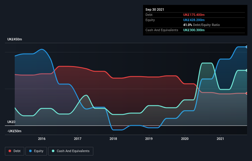Viewport: 252px width, 161px height.
Task: Click the Debt row label in tooltip
Action: click(149, 15)
